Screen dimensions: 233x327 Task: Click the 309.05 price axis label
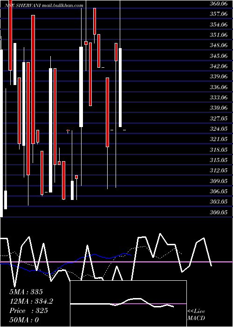(x=218, y=181)
